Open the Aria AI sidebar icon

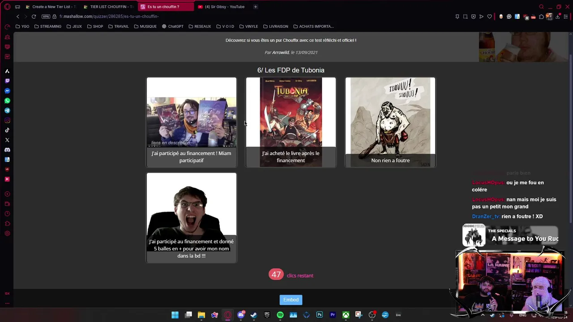[7, 71]
